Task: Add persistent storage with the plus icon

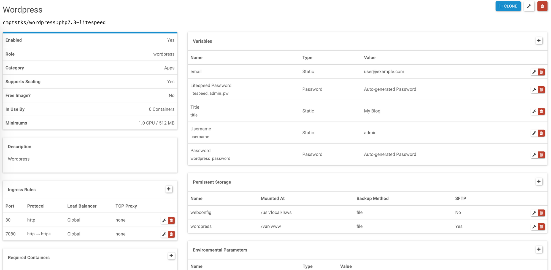Action: tap(539, 181)
